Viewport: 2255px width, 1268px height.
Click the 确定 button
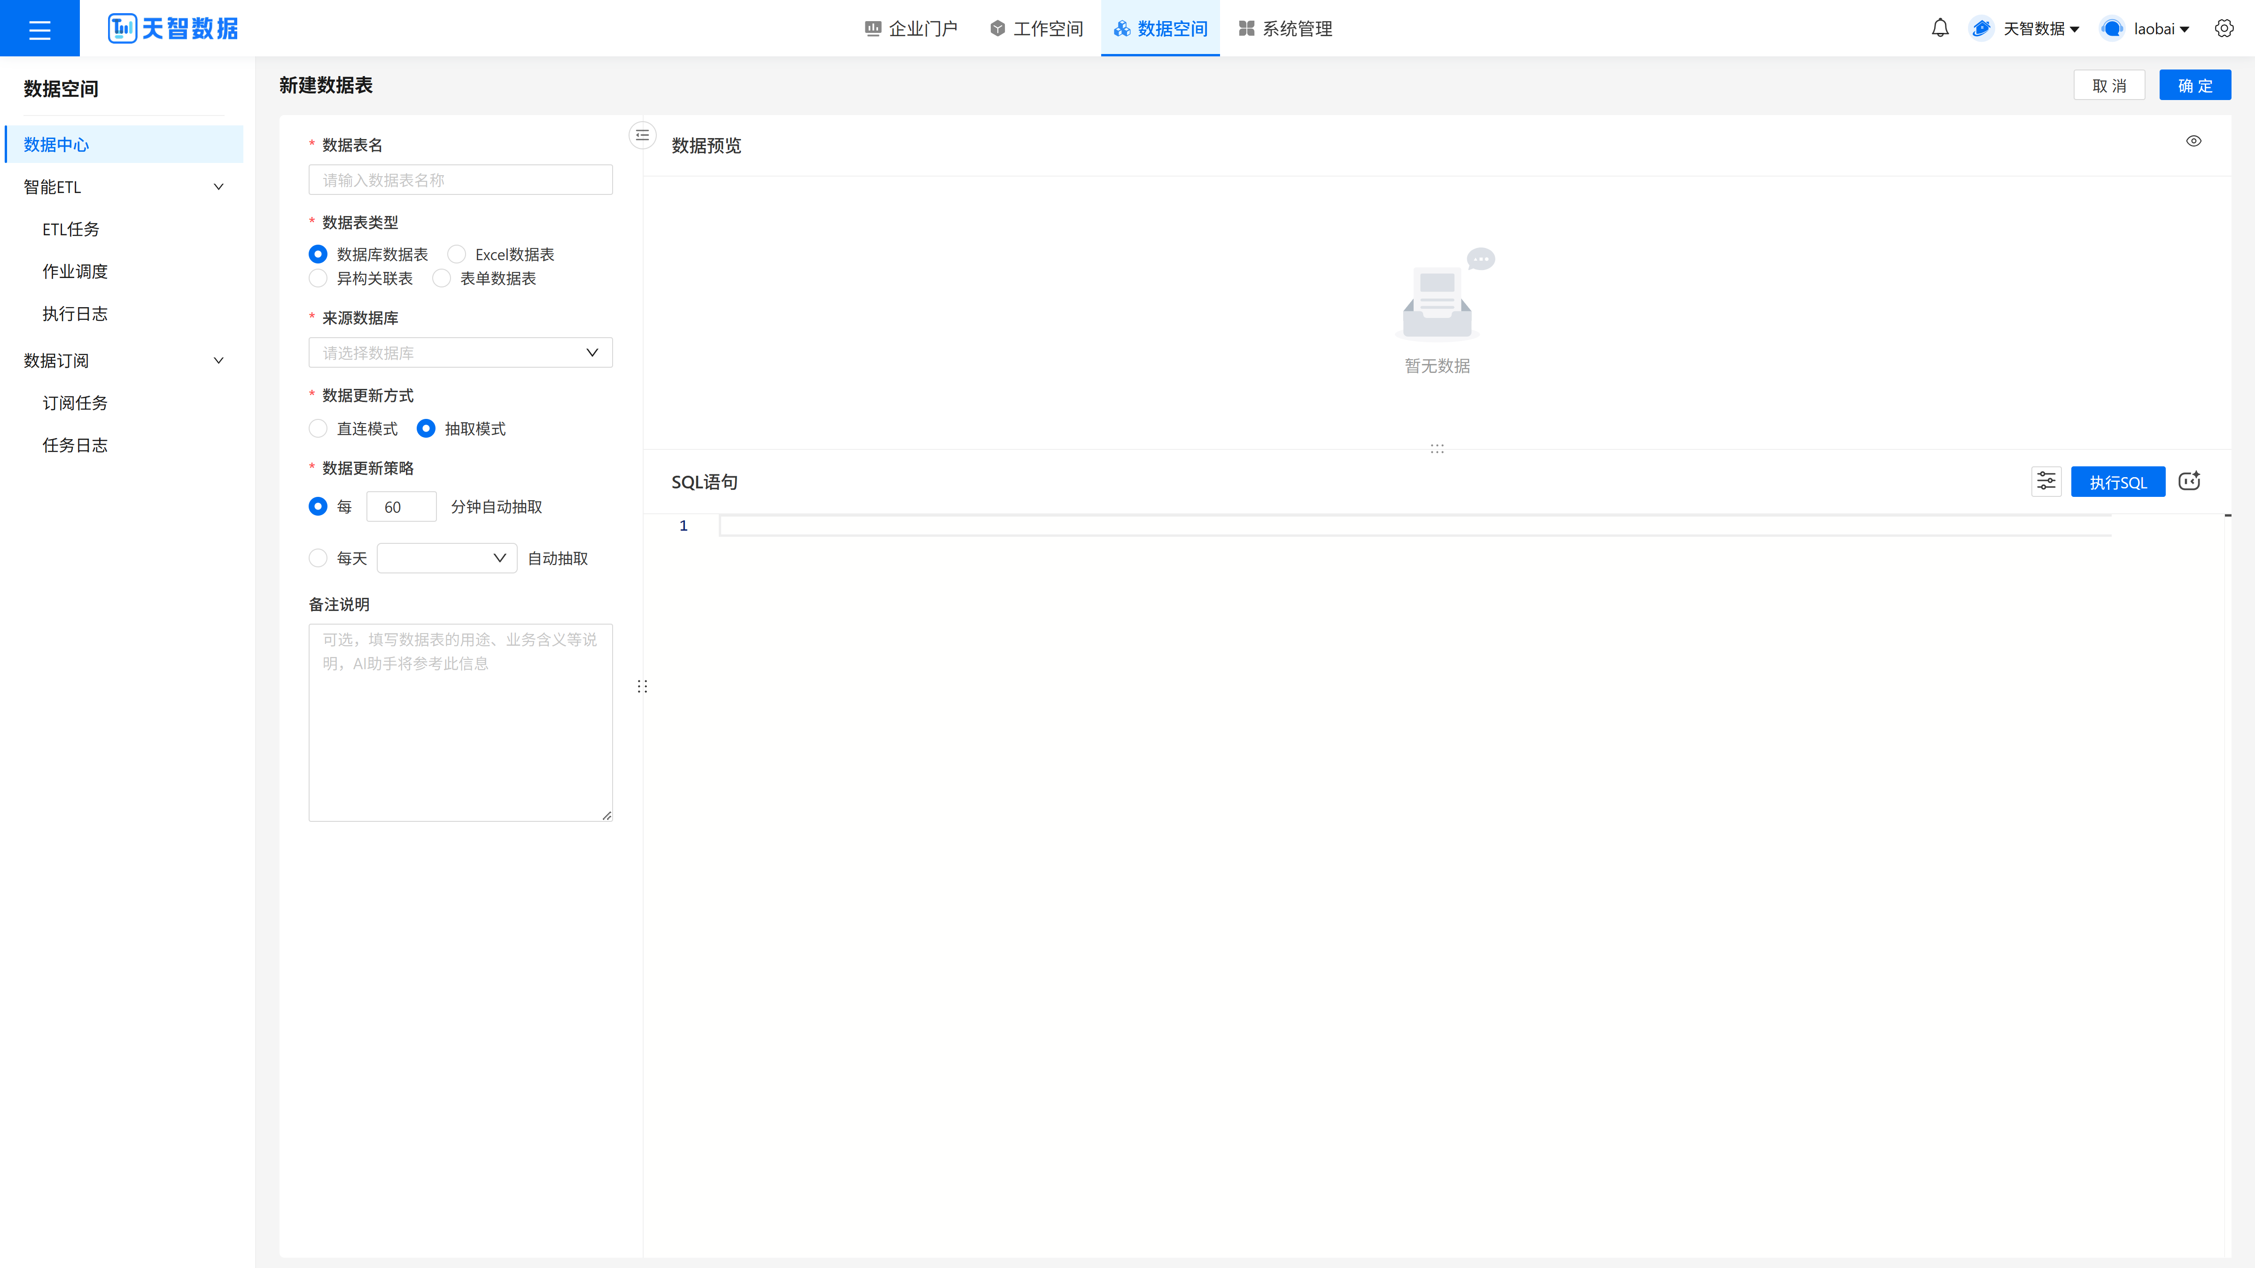pyautogui.click(x=2194, y=85)
